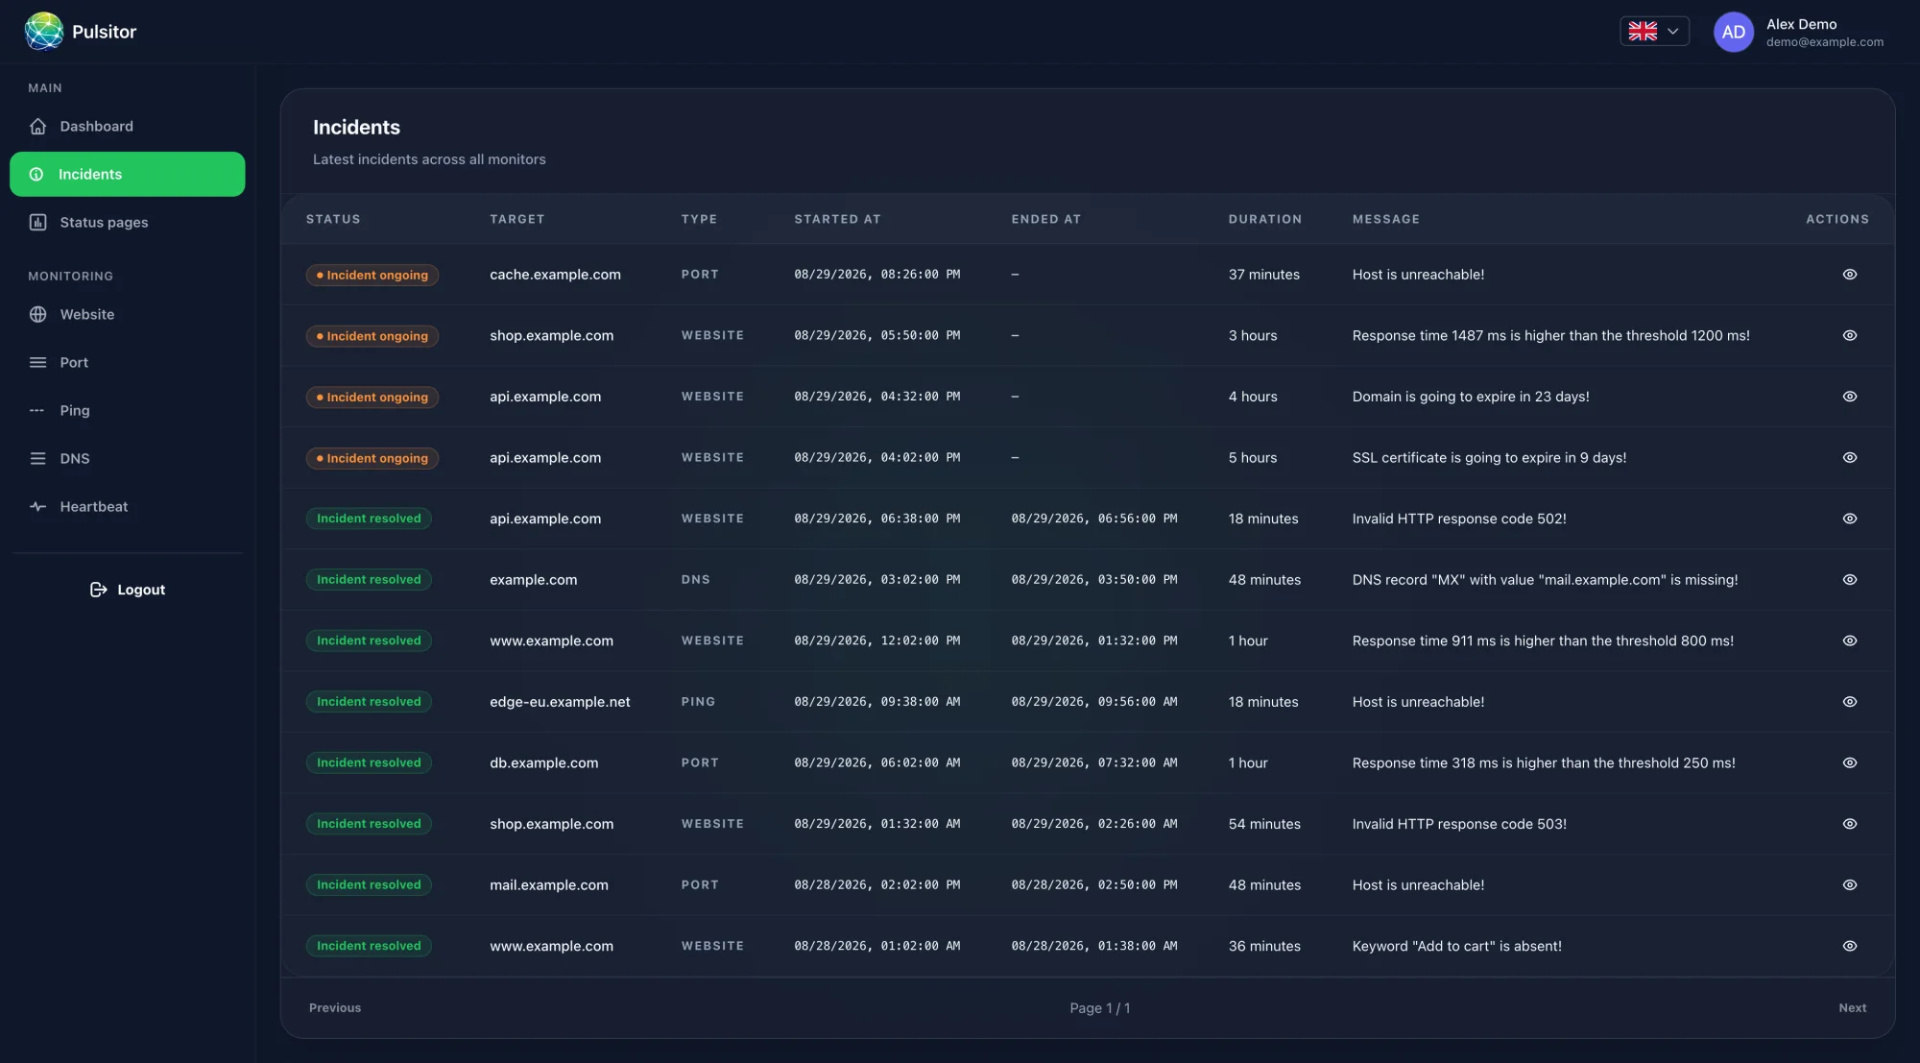Screen dimensions: 1920x1063
Task: Click the PING type cell
Action: point(698,702)
